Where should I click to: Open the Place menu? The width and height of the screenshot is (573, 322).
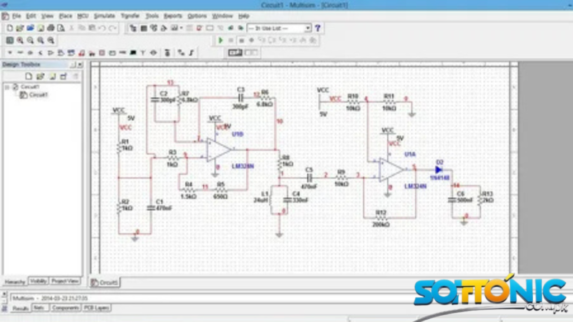pyautogui.click(x=65, y=16)
